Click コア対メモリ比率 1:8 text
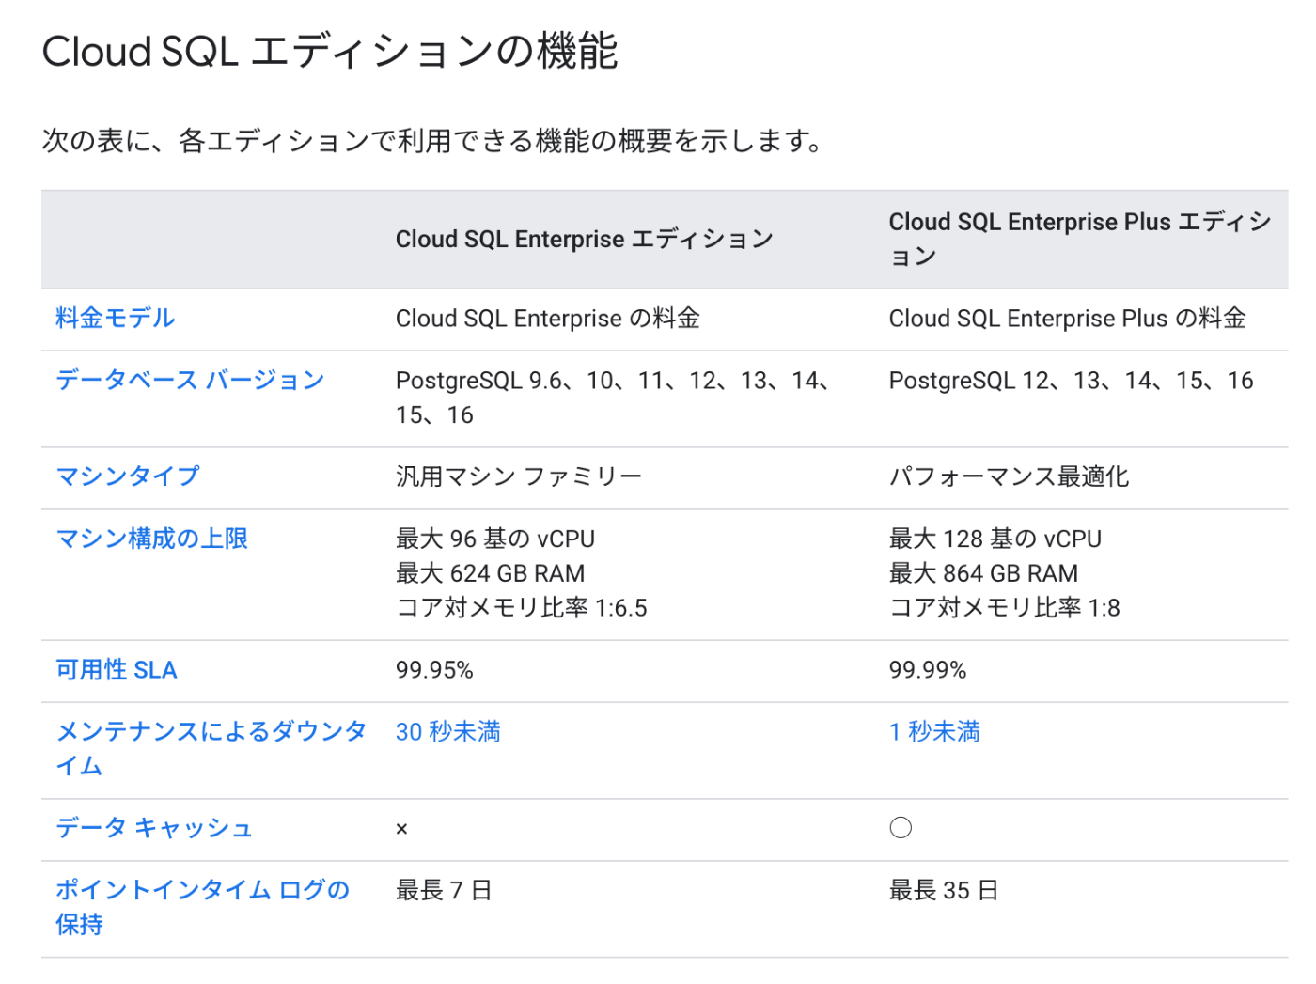 pyautogui.click(x=1005, y=607)
